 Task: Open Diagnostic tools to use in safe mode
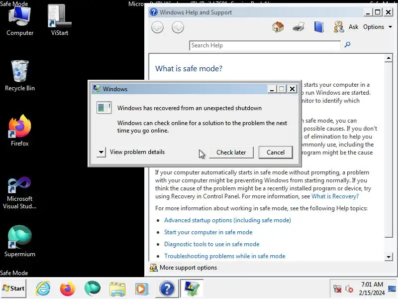coord(212,244)
